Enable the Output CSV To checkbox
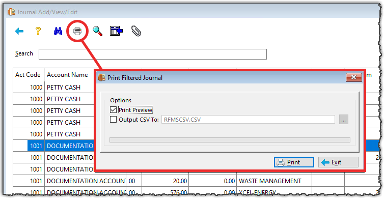This screenshot has height=200, width=385. click(113, 120)
